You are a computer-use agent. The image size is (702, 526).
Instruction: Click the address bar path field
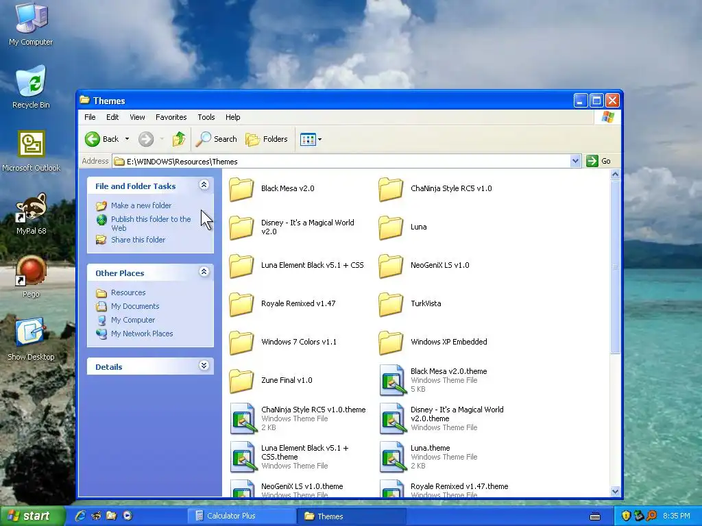pos(341,162)
